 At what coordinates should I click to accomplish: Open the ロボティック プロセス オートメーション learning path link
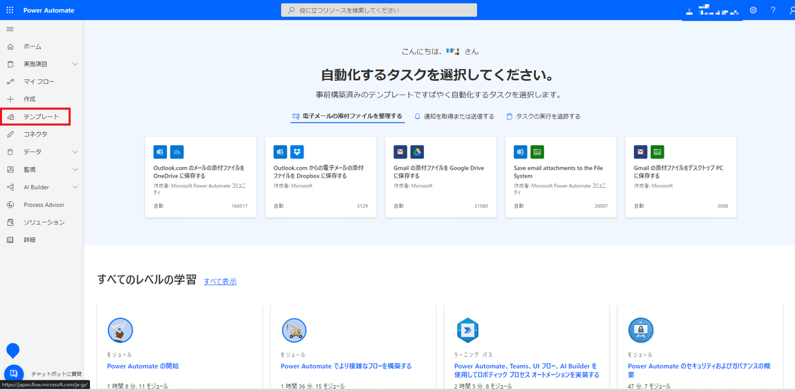[x=527, y=370]
